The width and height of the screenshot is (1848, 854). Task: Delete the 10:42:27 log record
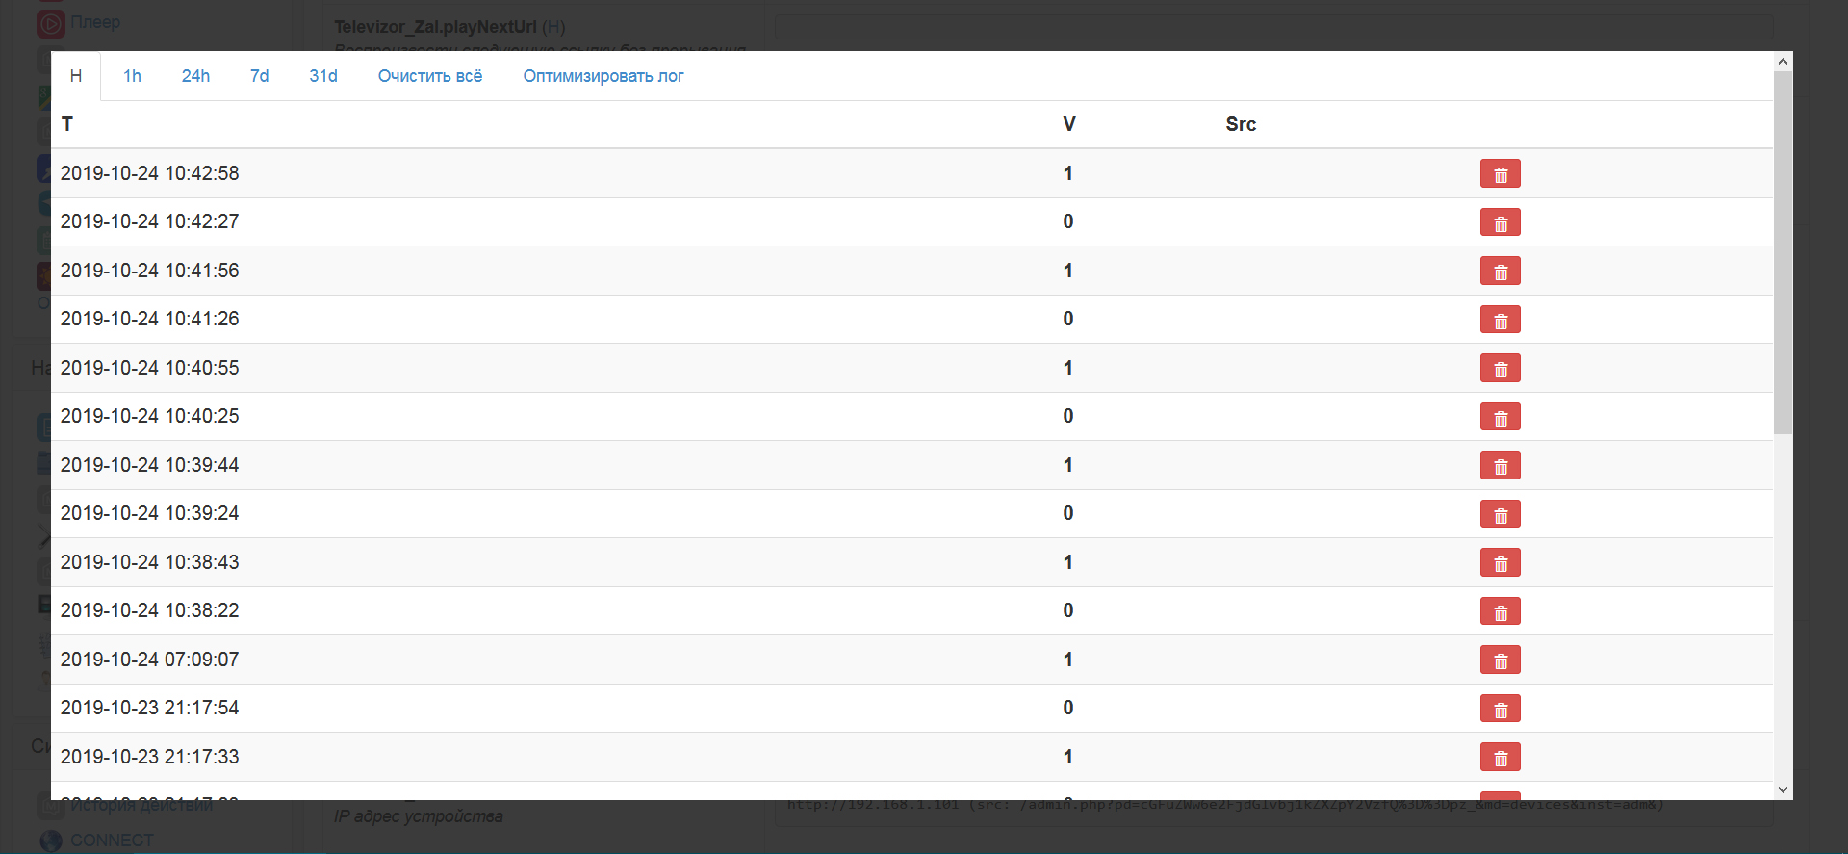pos(1500,222)
